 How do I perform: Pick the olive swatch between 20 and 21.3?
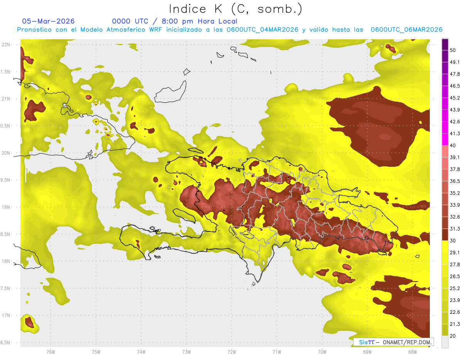click(x=445, y=330)
